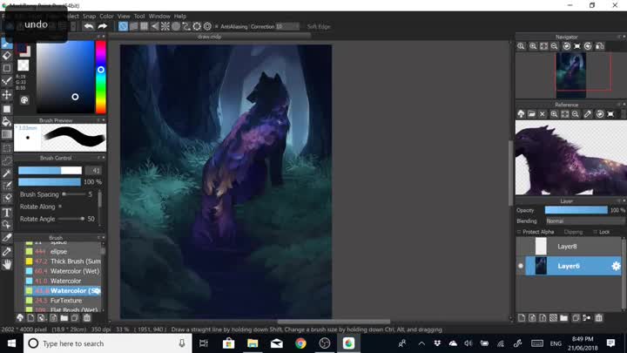Open the Snap menu
Viewport: 627px width, 353px height.
pyautogui.click(x=89, y=16)
